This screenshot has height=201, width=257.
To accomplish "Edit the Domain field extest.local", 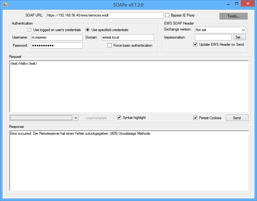I will click(128, 37).
